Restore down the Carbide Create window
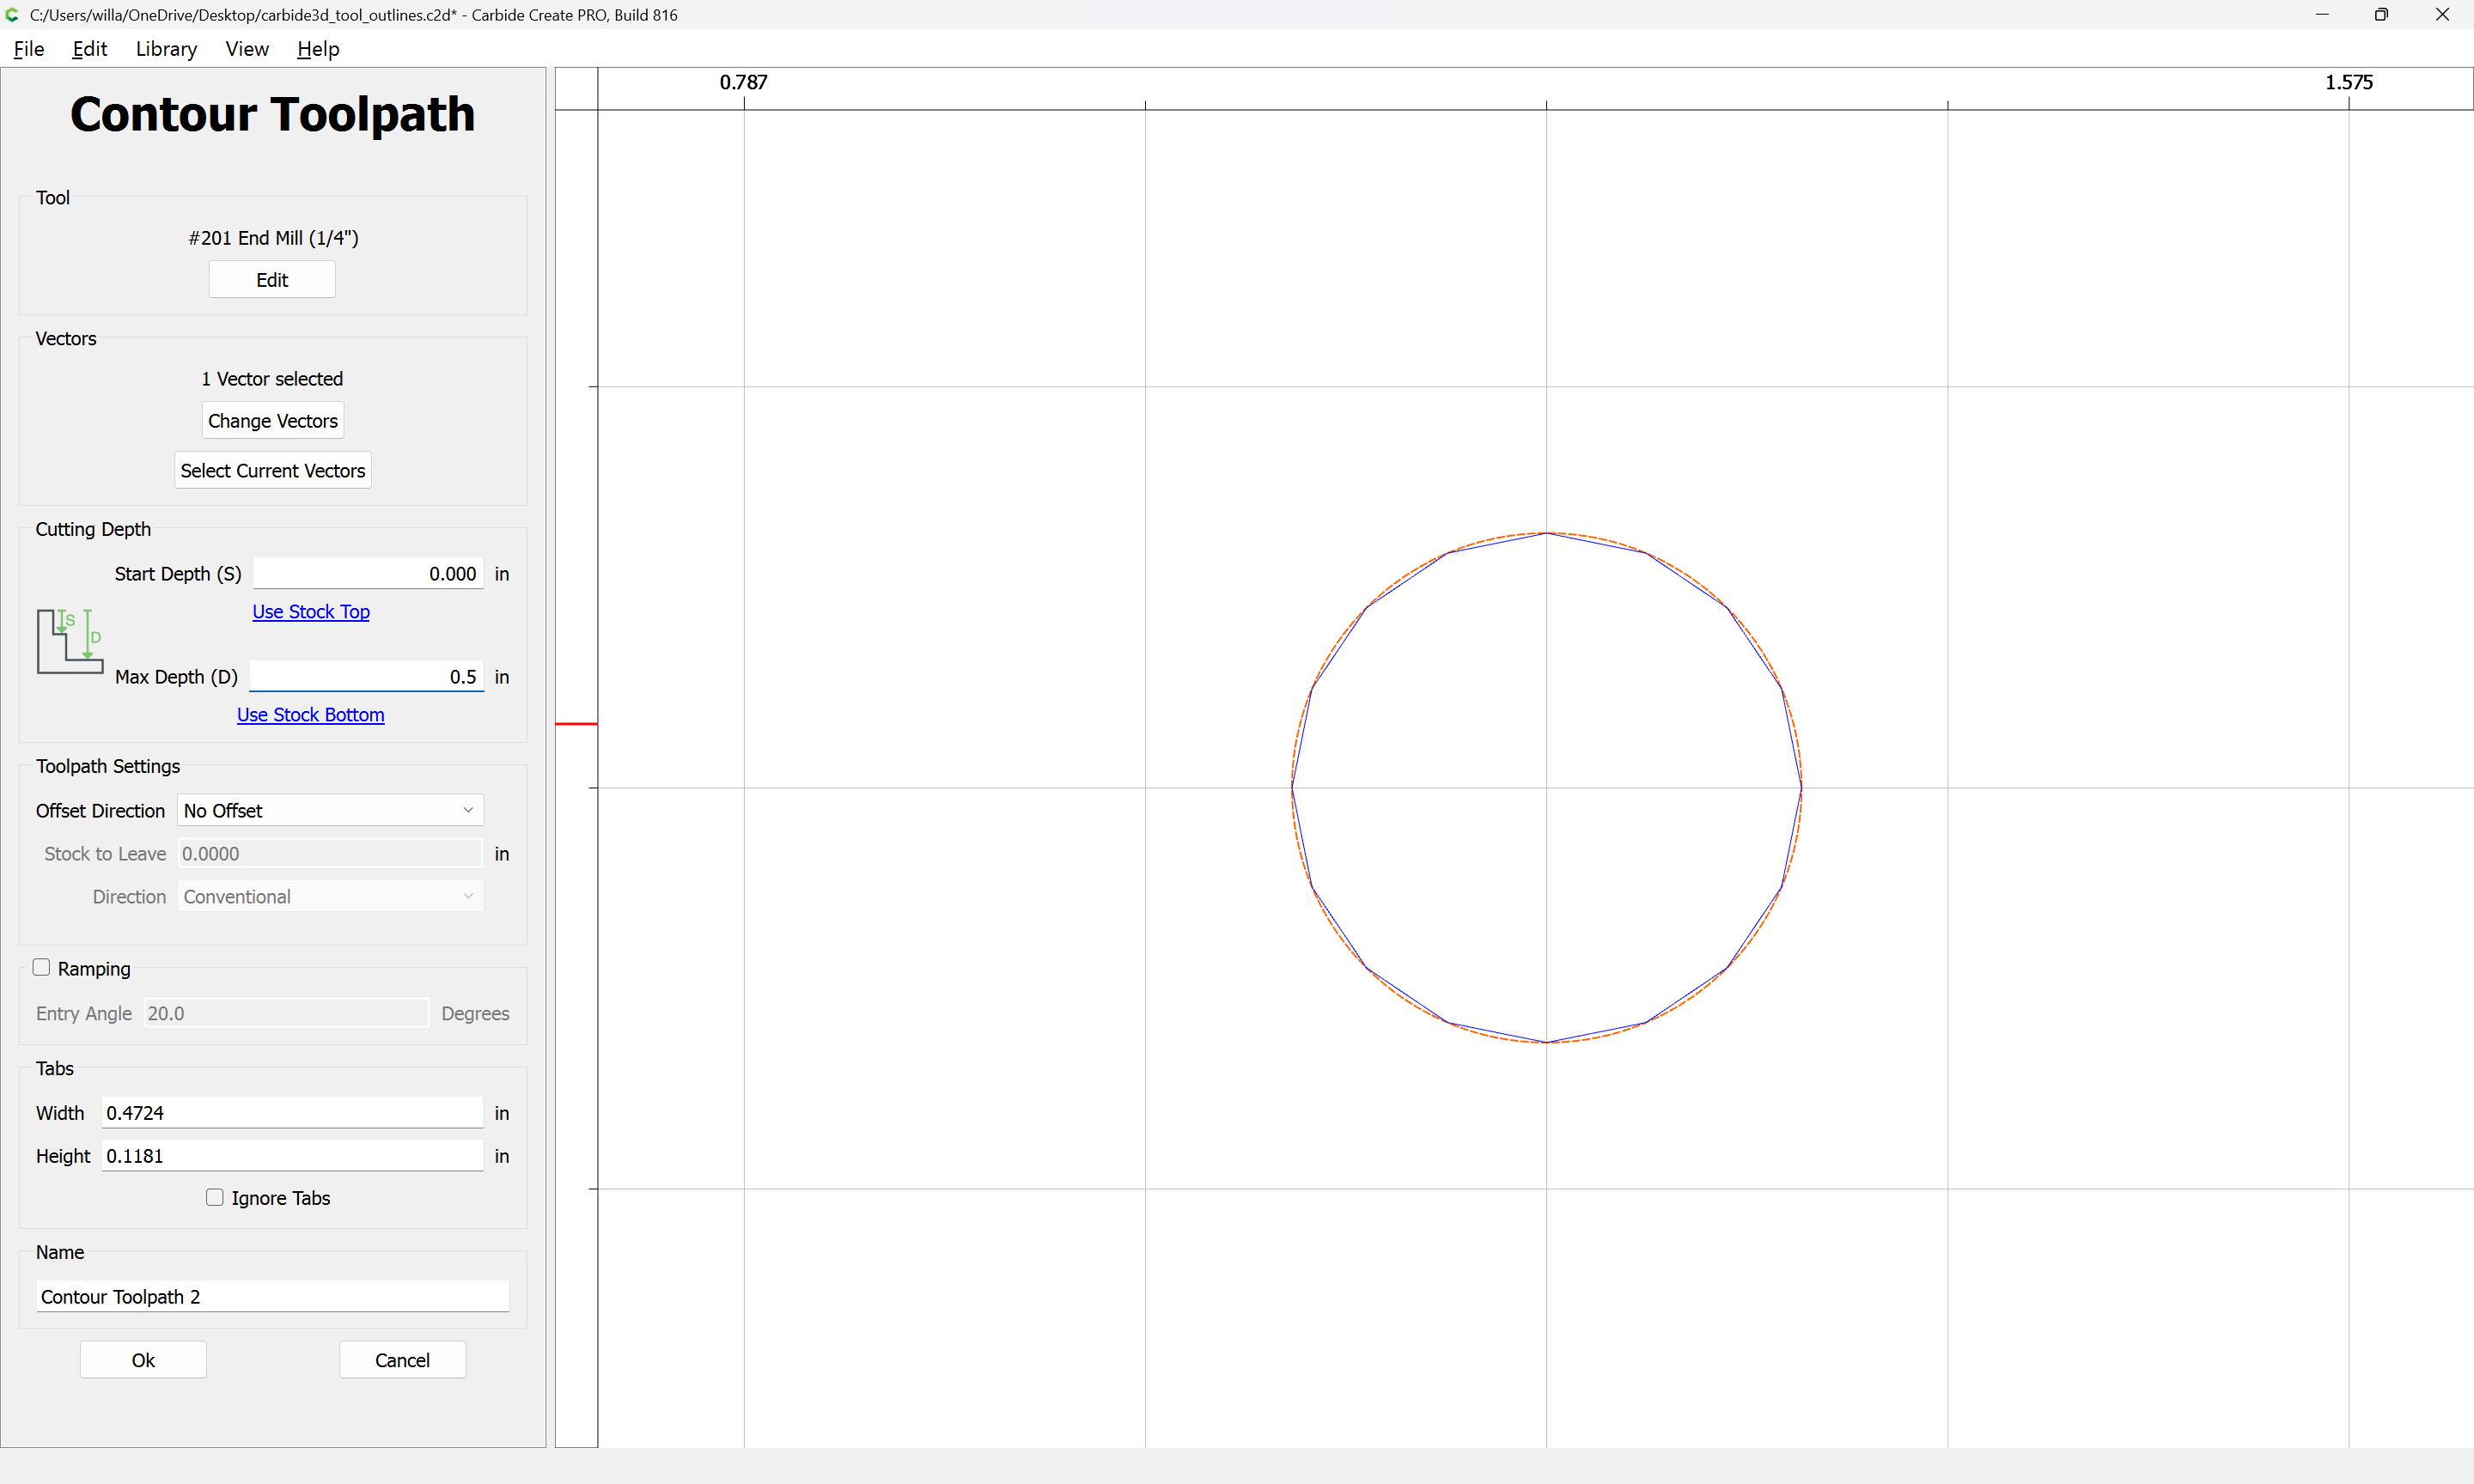The width and height of the screenshot is (2474, 1484). coord(2381,15)
